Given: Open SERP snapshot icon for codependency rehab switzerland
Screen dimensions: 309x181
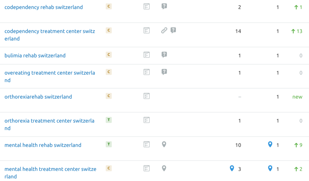Looking at the screenshot, I should [146, 7].
